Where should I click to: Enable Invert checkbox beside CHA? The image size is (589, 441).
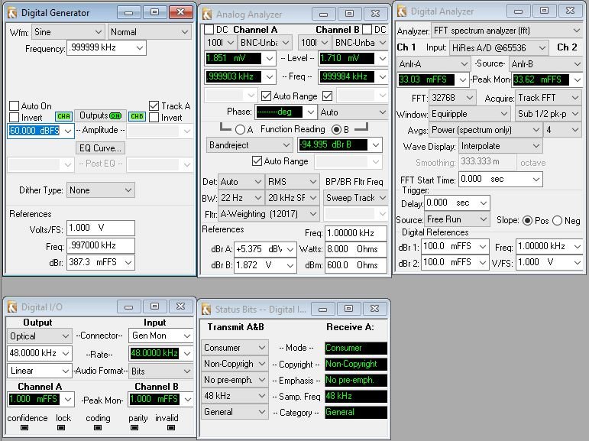(15, 117)
